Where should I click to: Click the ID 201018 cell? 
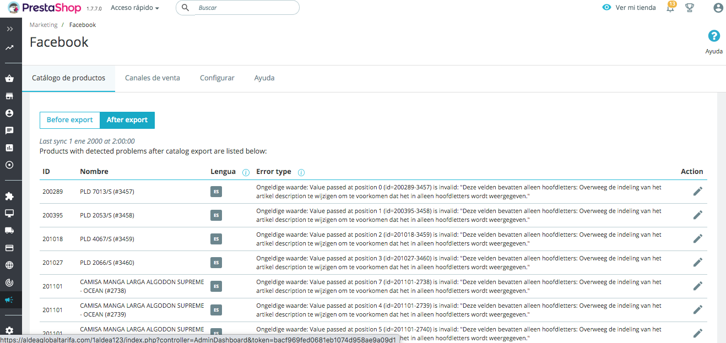click(x=53, y=239)
